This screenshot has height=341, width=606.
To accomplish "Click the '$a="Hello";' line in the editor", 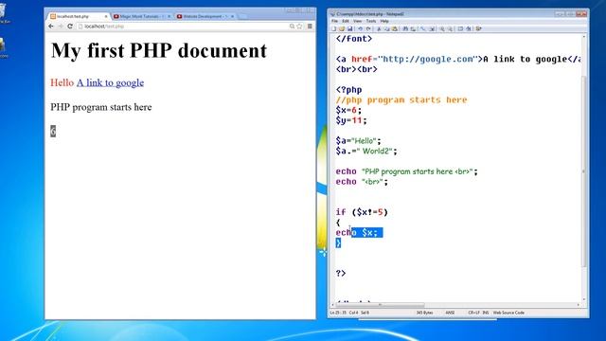I will (x=358, y=141).
